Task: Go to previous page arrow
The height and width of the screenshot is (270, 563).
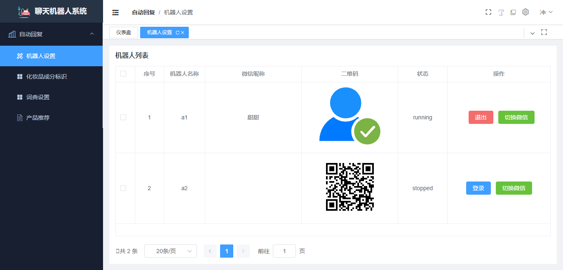Action: tap(210, 251)
